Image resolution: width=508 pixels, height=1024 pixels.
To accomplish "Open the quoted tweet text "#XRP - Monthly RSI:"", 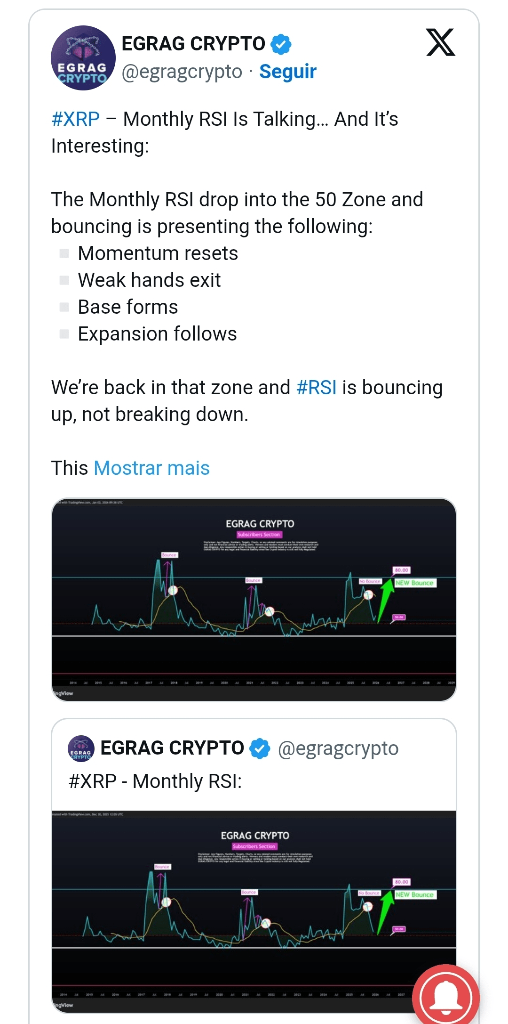I will pos(155,781).
